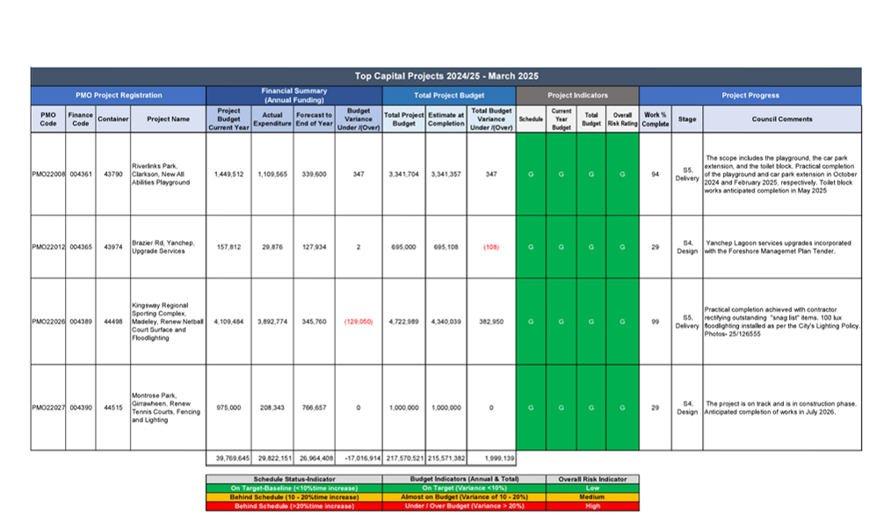Screen dimensions: 891x528
Task: Click PMO code cell 'PMO22012'
Action: click(48, 247)
